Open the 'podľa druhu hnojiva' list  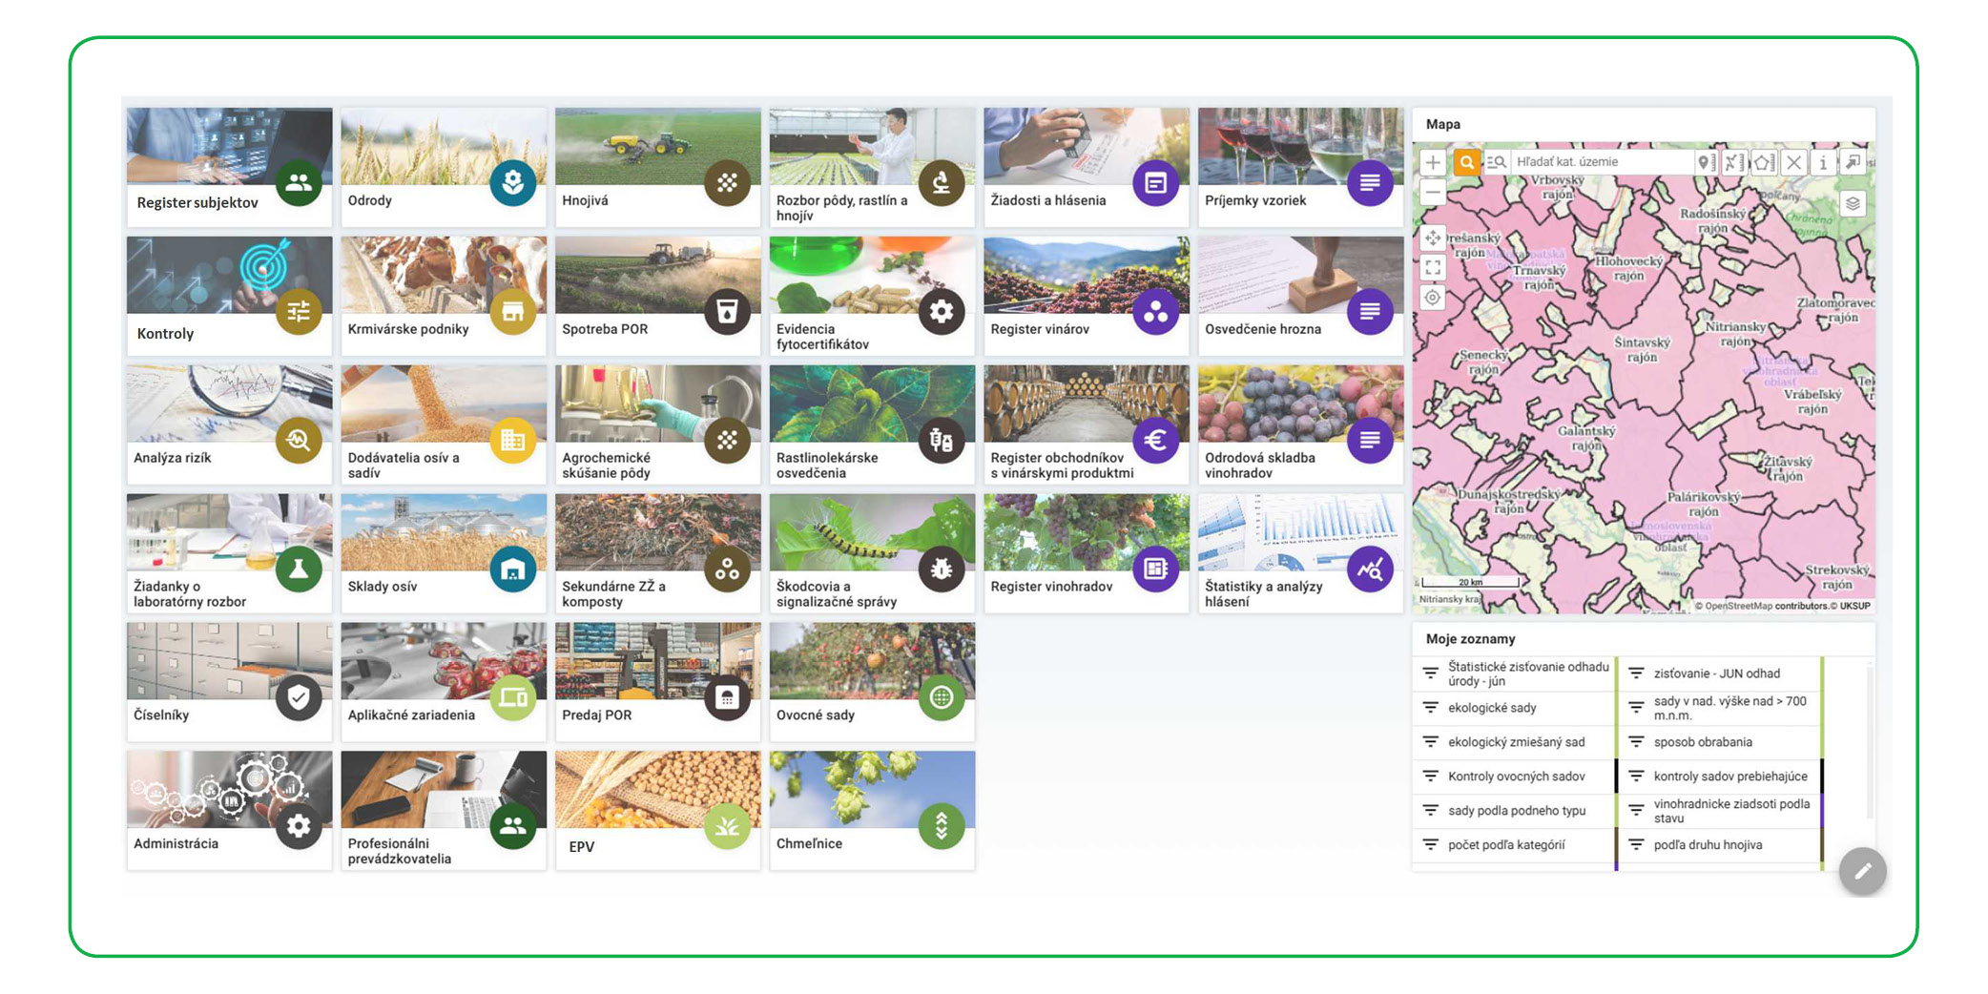pos(1708,845)
